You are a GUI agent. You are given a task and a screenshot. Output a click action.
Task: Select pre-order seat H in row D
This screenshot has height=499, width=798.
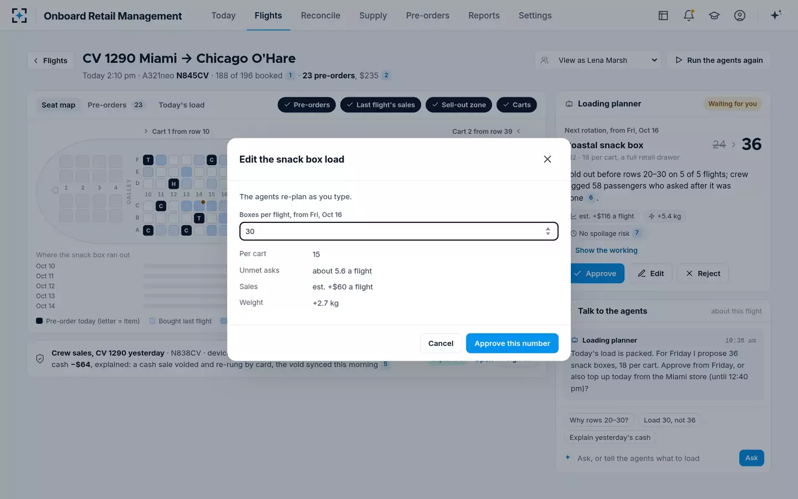click(x=173, y=184)
